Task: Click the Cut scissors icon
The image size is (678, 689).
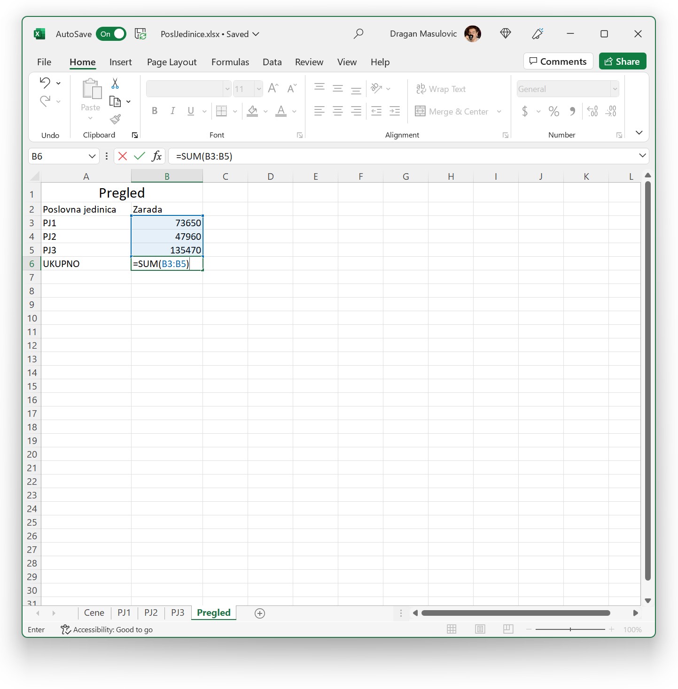Action: [115, 84]
